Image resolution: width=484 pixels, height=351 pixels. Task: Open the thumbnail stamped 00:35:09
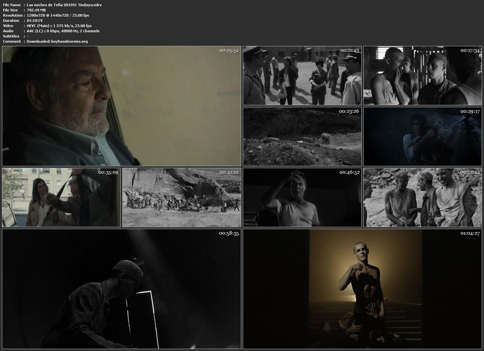[61, 197]
